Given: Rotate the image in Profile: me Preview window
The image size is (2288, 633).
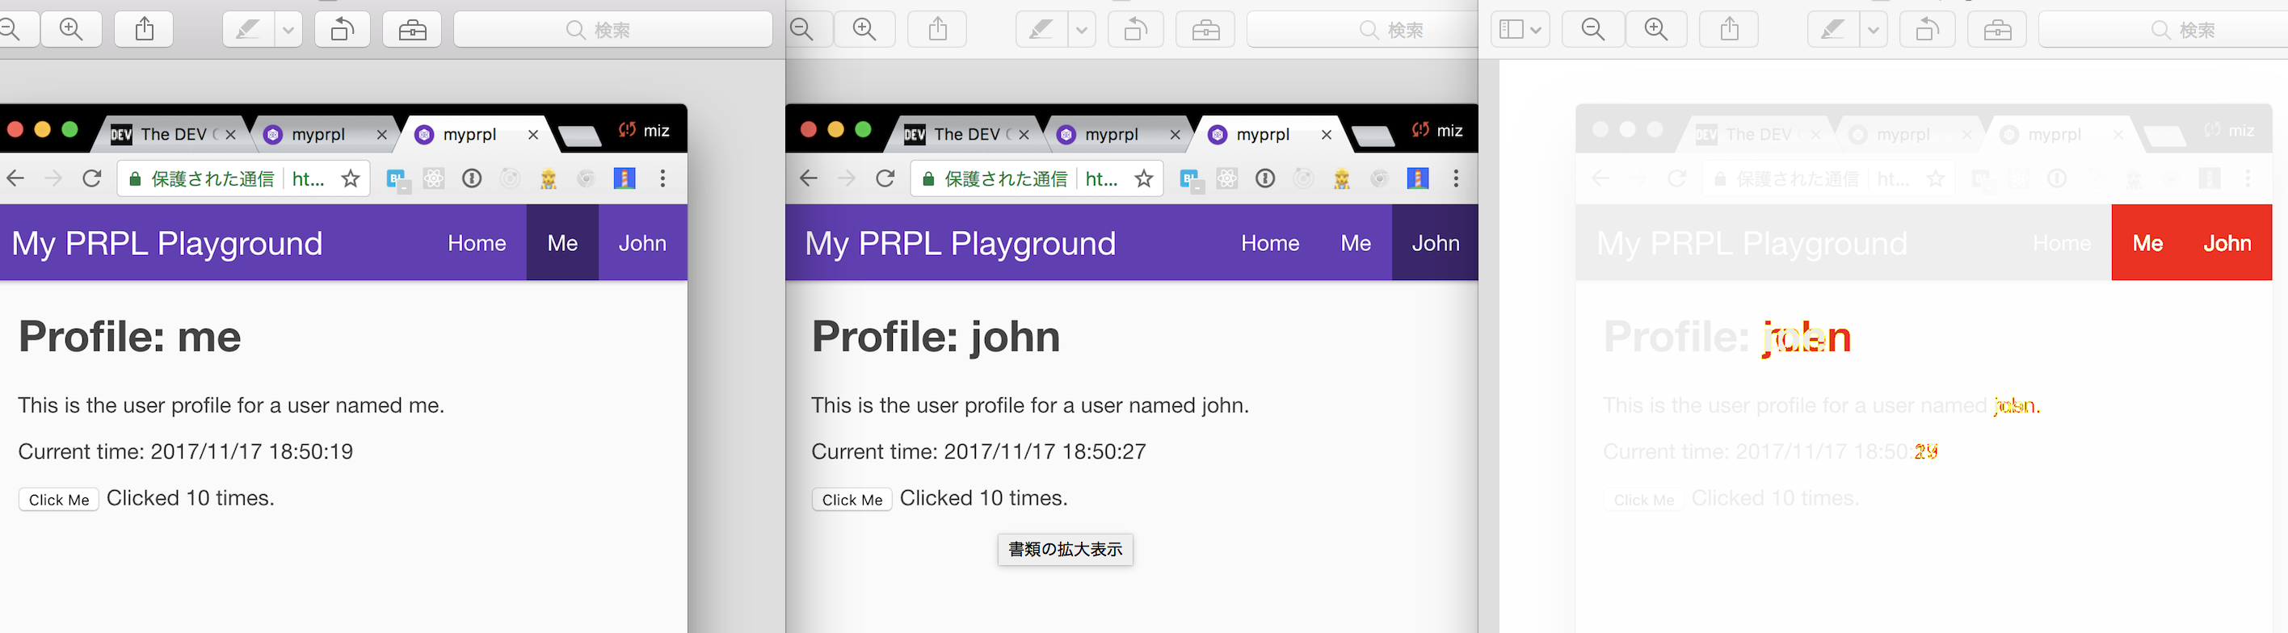Looking at the screenshot, I should (343, 29).
